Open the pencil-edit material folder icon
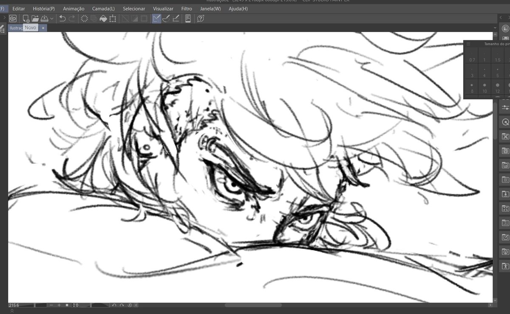The height and width of the screenshot is (314, 510). (x=505, y=238)
